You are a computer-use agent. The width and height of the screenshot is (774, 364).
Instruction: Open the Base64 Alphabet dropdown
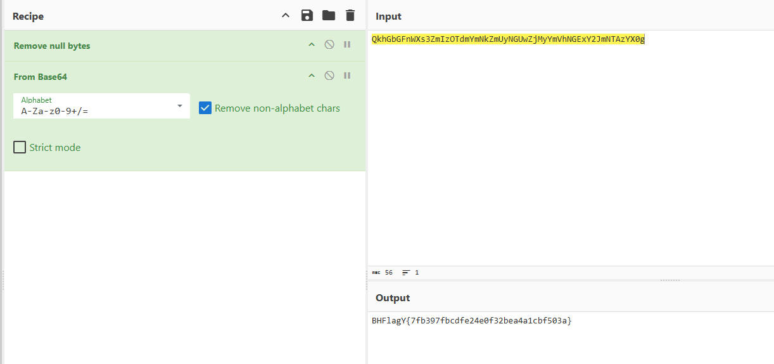180,106
